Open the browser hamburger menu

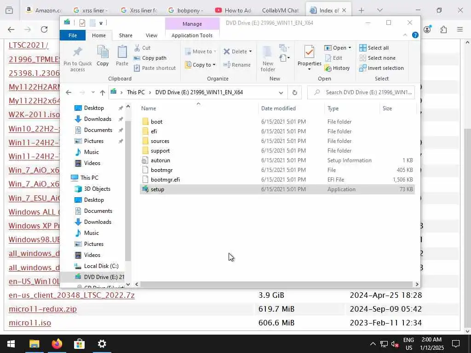(x=460, y=29)
